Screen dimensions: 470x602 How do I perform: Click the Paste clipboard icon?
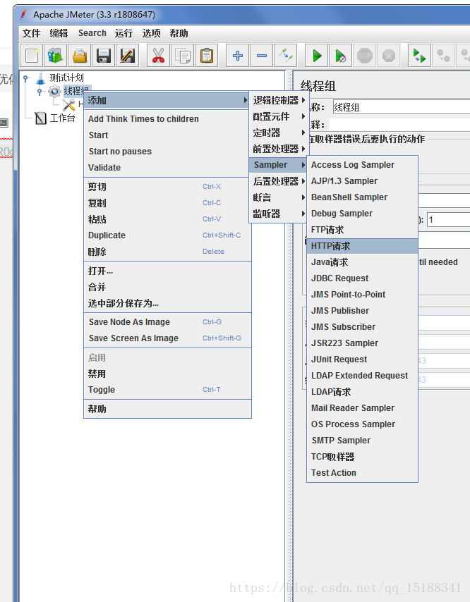click(206, 56)
